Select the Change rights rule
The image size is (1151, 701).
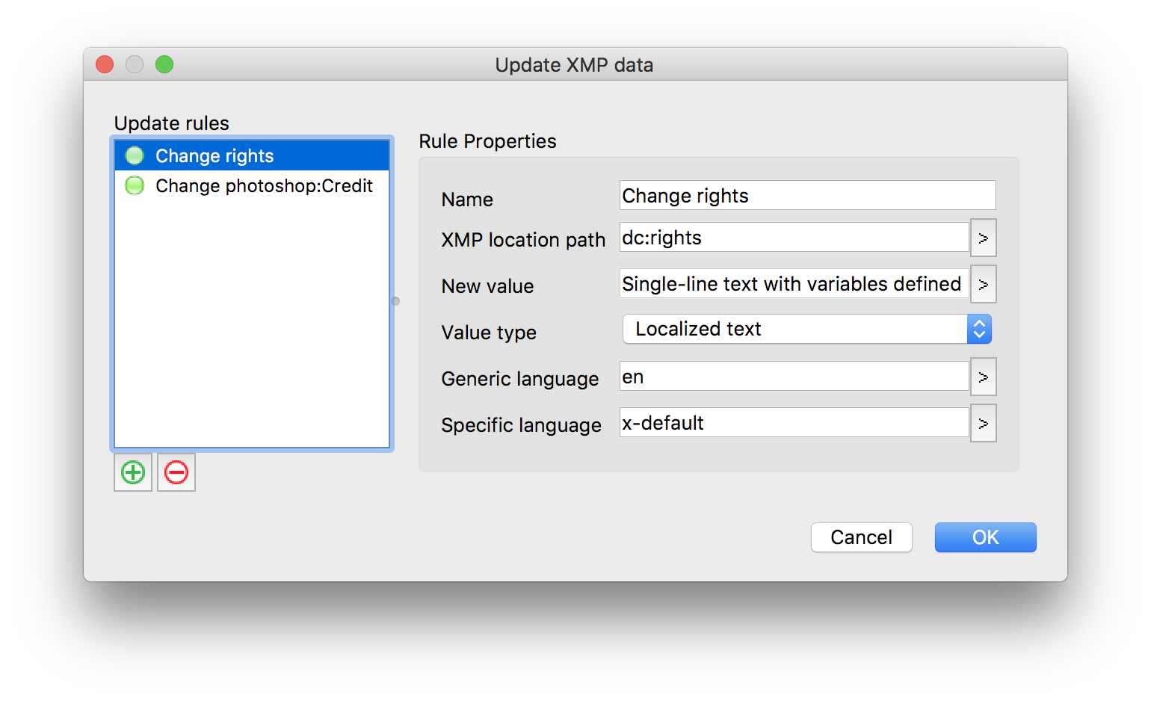point(215,155)
